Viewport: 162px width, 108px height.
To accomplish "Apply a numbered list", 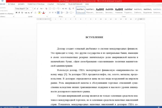I will click(54, 9).
